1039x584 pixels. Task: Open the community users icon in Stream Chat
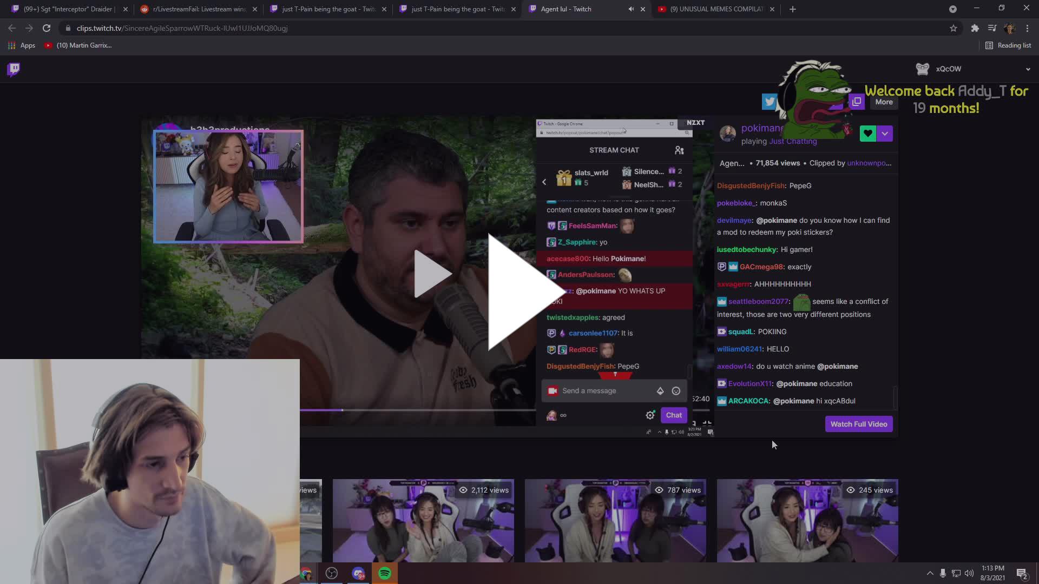pyautogui.click(x=679, y=150)
